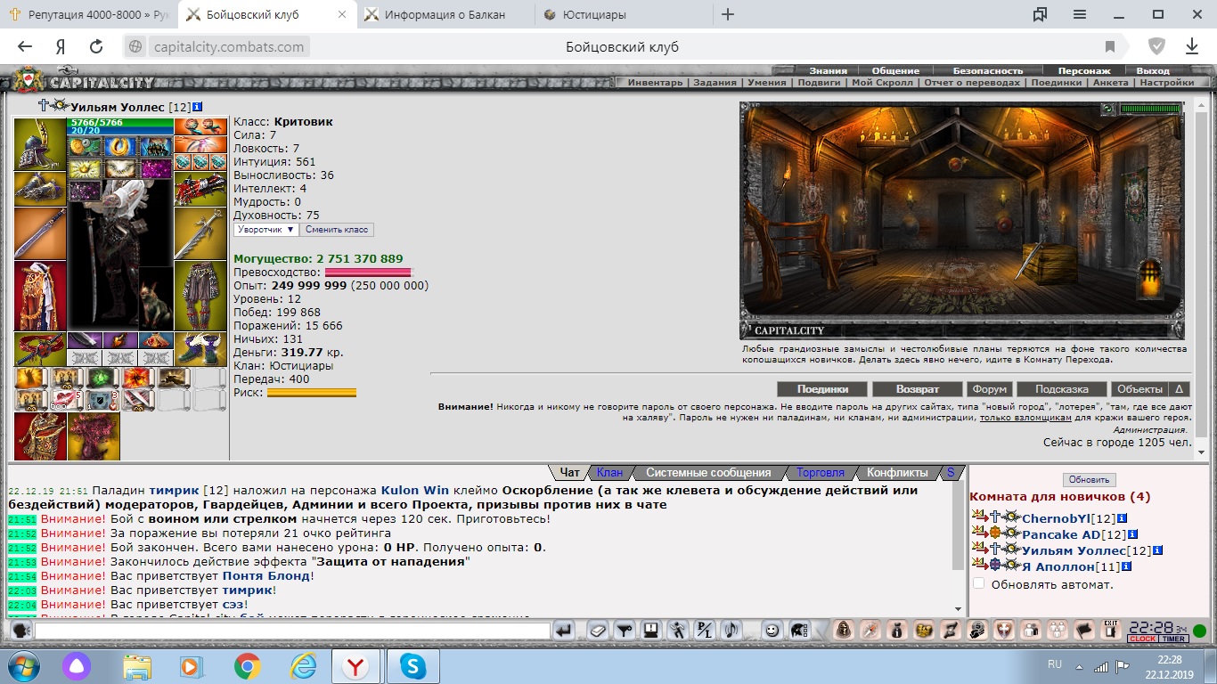Open the Знания top menu
1217x684 pixels.
point(828,70)
